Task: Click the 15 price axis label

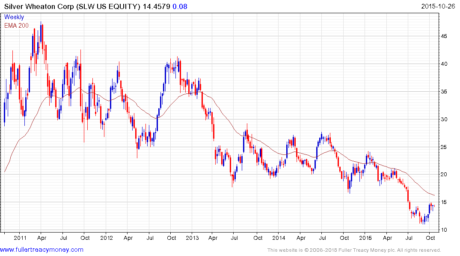Action: [444, 202]
